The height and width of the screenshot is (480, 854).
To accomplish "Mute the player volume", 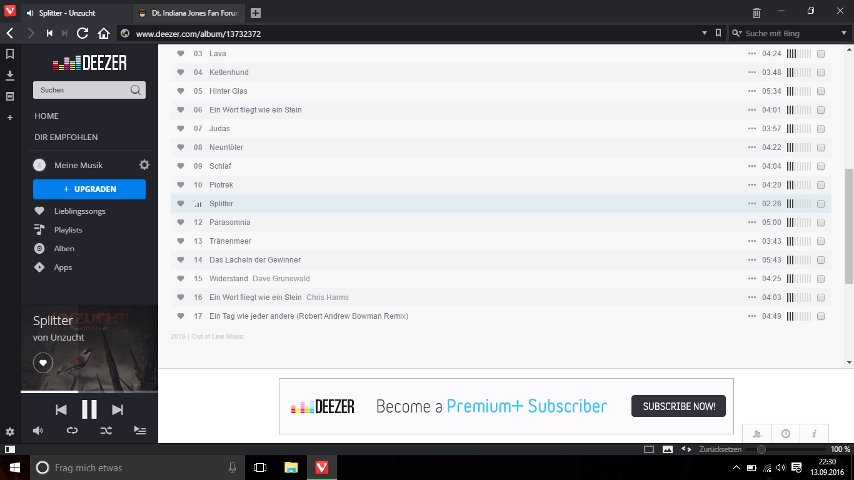I will pos(38,431).
